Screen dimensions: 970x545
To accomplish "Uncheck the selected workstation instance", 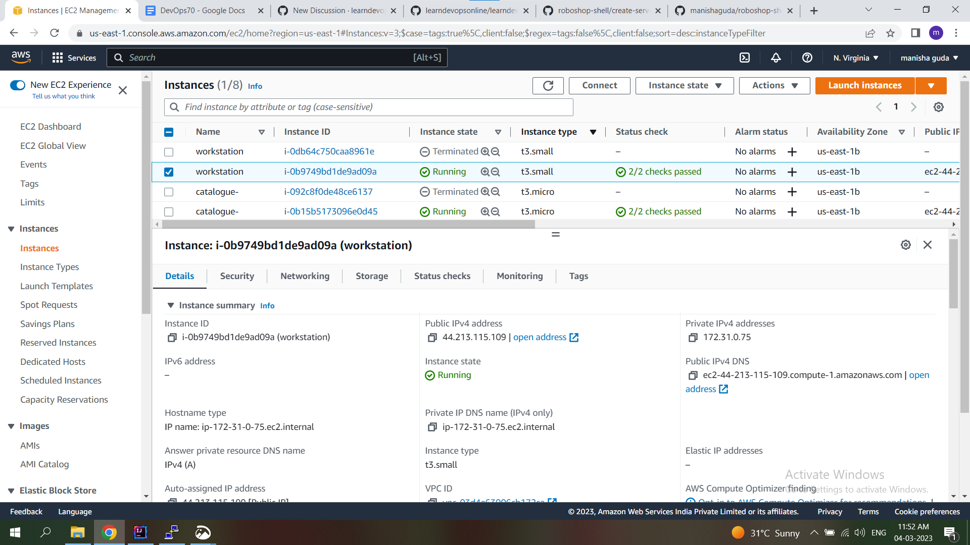I will pos(169,172).
